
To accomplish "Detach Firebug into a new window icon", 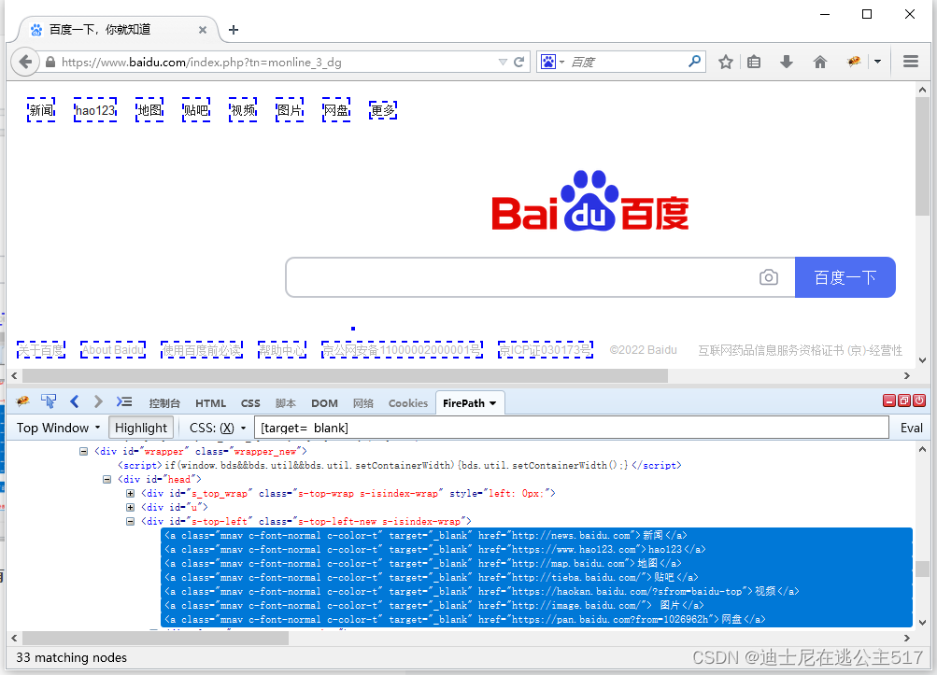I will 904,401.
